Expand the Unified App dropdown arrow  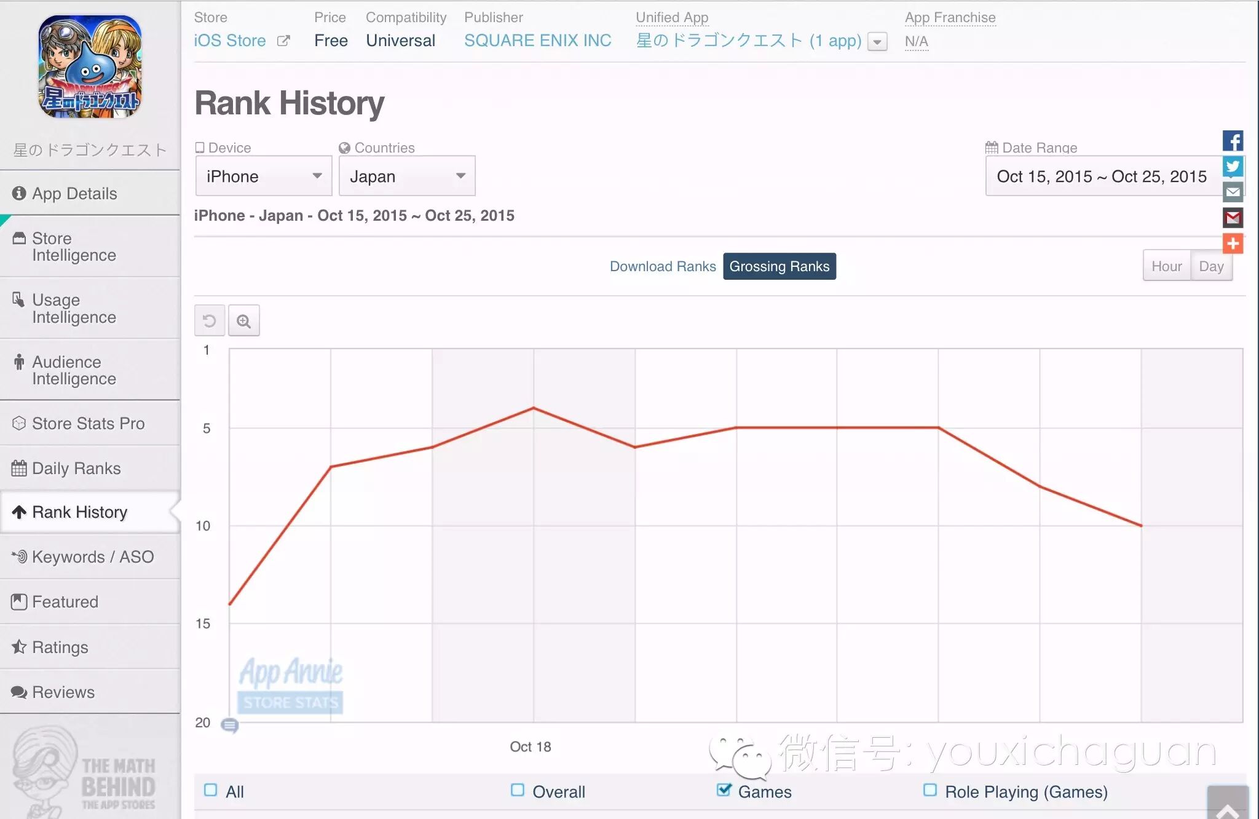click(877, 42)
